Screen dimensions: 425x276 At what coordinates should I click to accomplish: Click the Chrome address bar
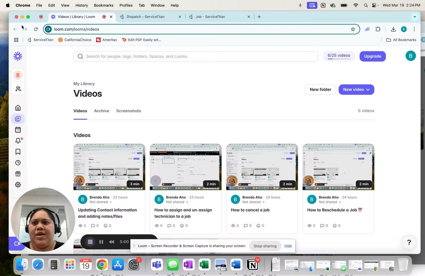[201, 29]
